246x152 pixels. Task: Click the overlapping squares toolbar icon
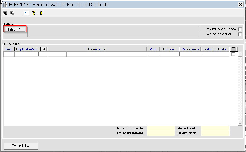click(x=12, y=13)
